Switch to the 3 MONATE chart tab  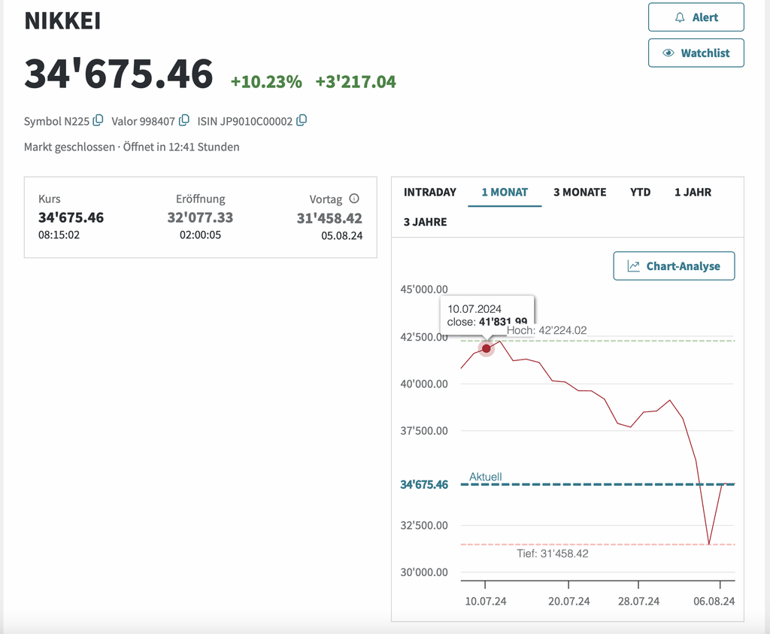[580, 192]
